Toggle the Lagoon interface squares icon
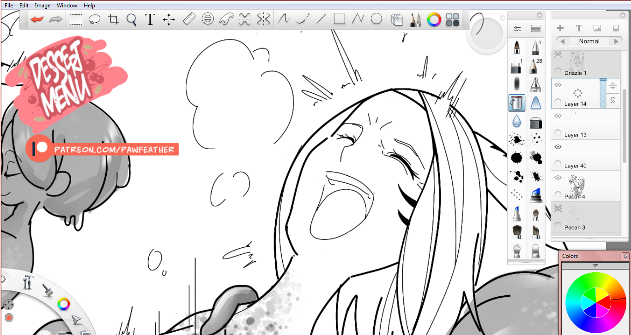 pos(453,19)
